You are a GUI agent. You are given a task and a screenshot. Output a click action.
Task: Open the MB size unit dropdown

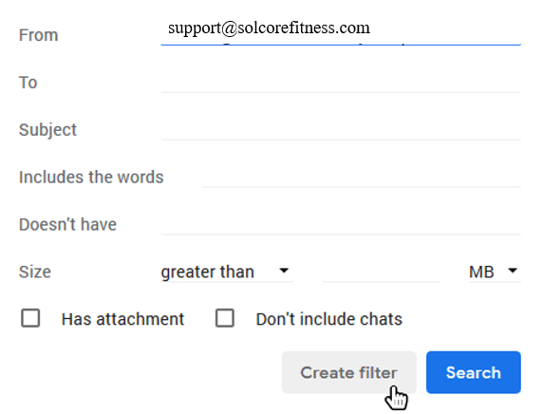(x=495, y=272)
